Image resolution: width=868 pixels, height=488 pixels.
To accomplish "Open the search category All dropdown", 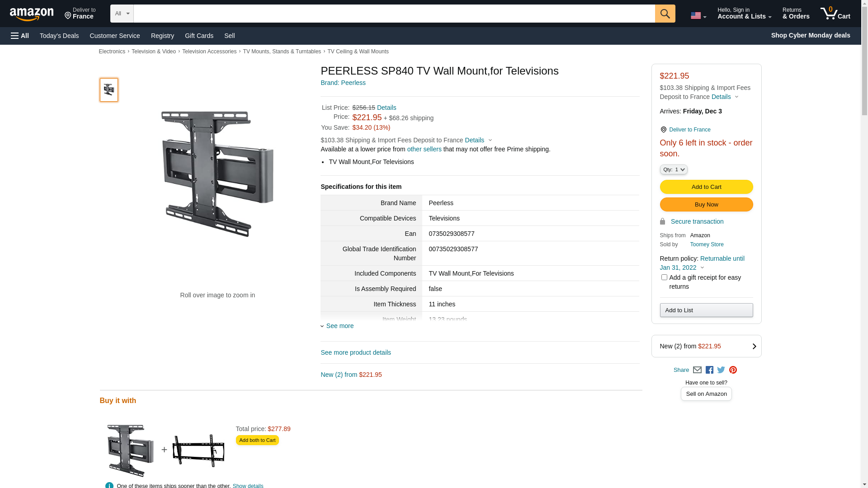I will pos(122,14).
